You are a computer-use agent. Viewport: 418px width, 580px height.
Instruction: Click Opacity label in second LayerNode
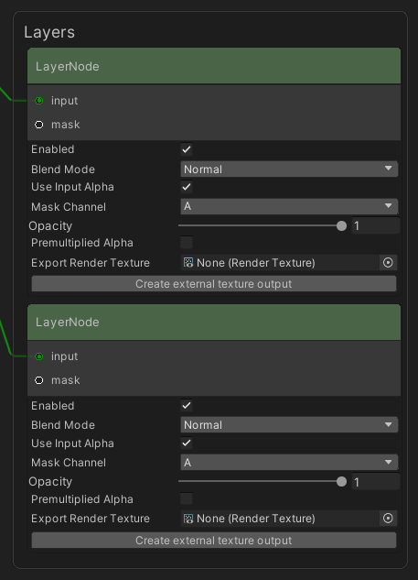pyautogui.click(x=50, y=482)
